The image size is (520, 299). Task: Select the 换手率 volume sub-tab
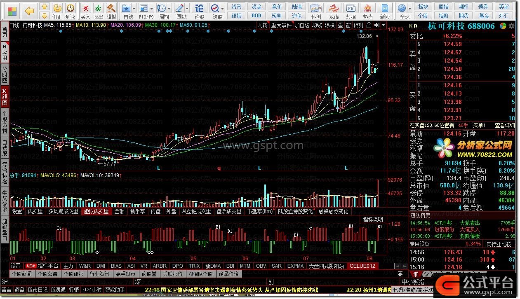[x=137, y=211]
